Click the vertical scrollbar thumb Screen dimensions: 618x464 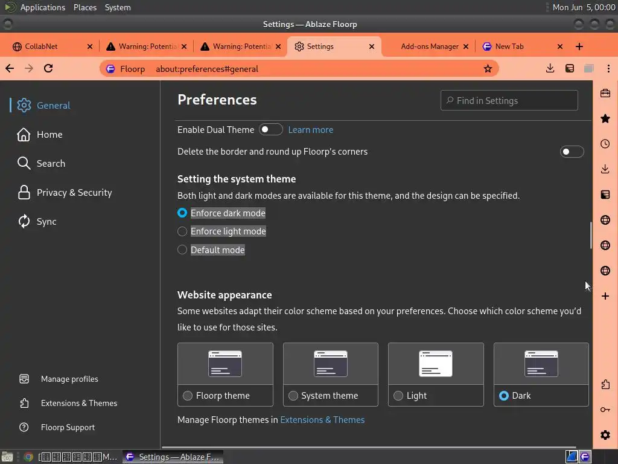tap(590, 236)
